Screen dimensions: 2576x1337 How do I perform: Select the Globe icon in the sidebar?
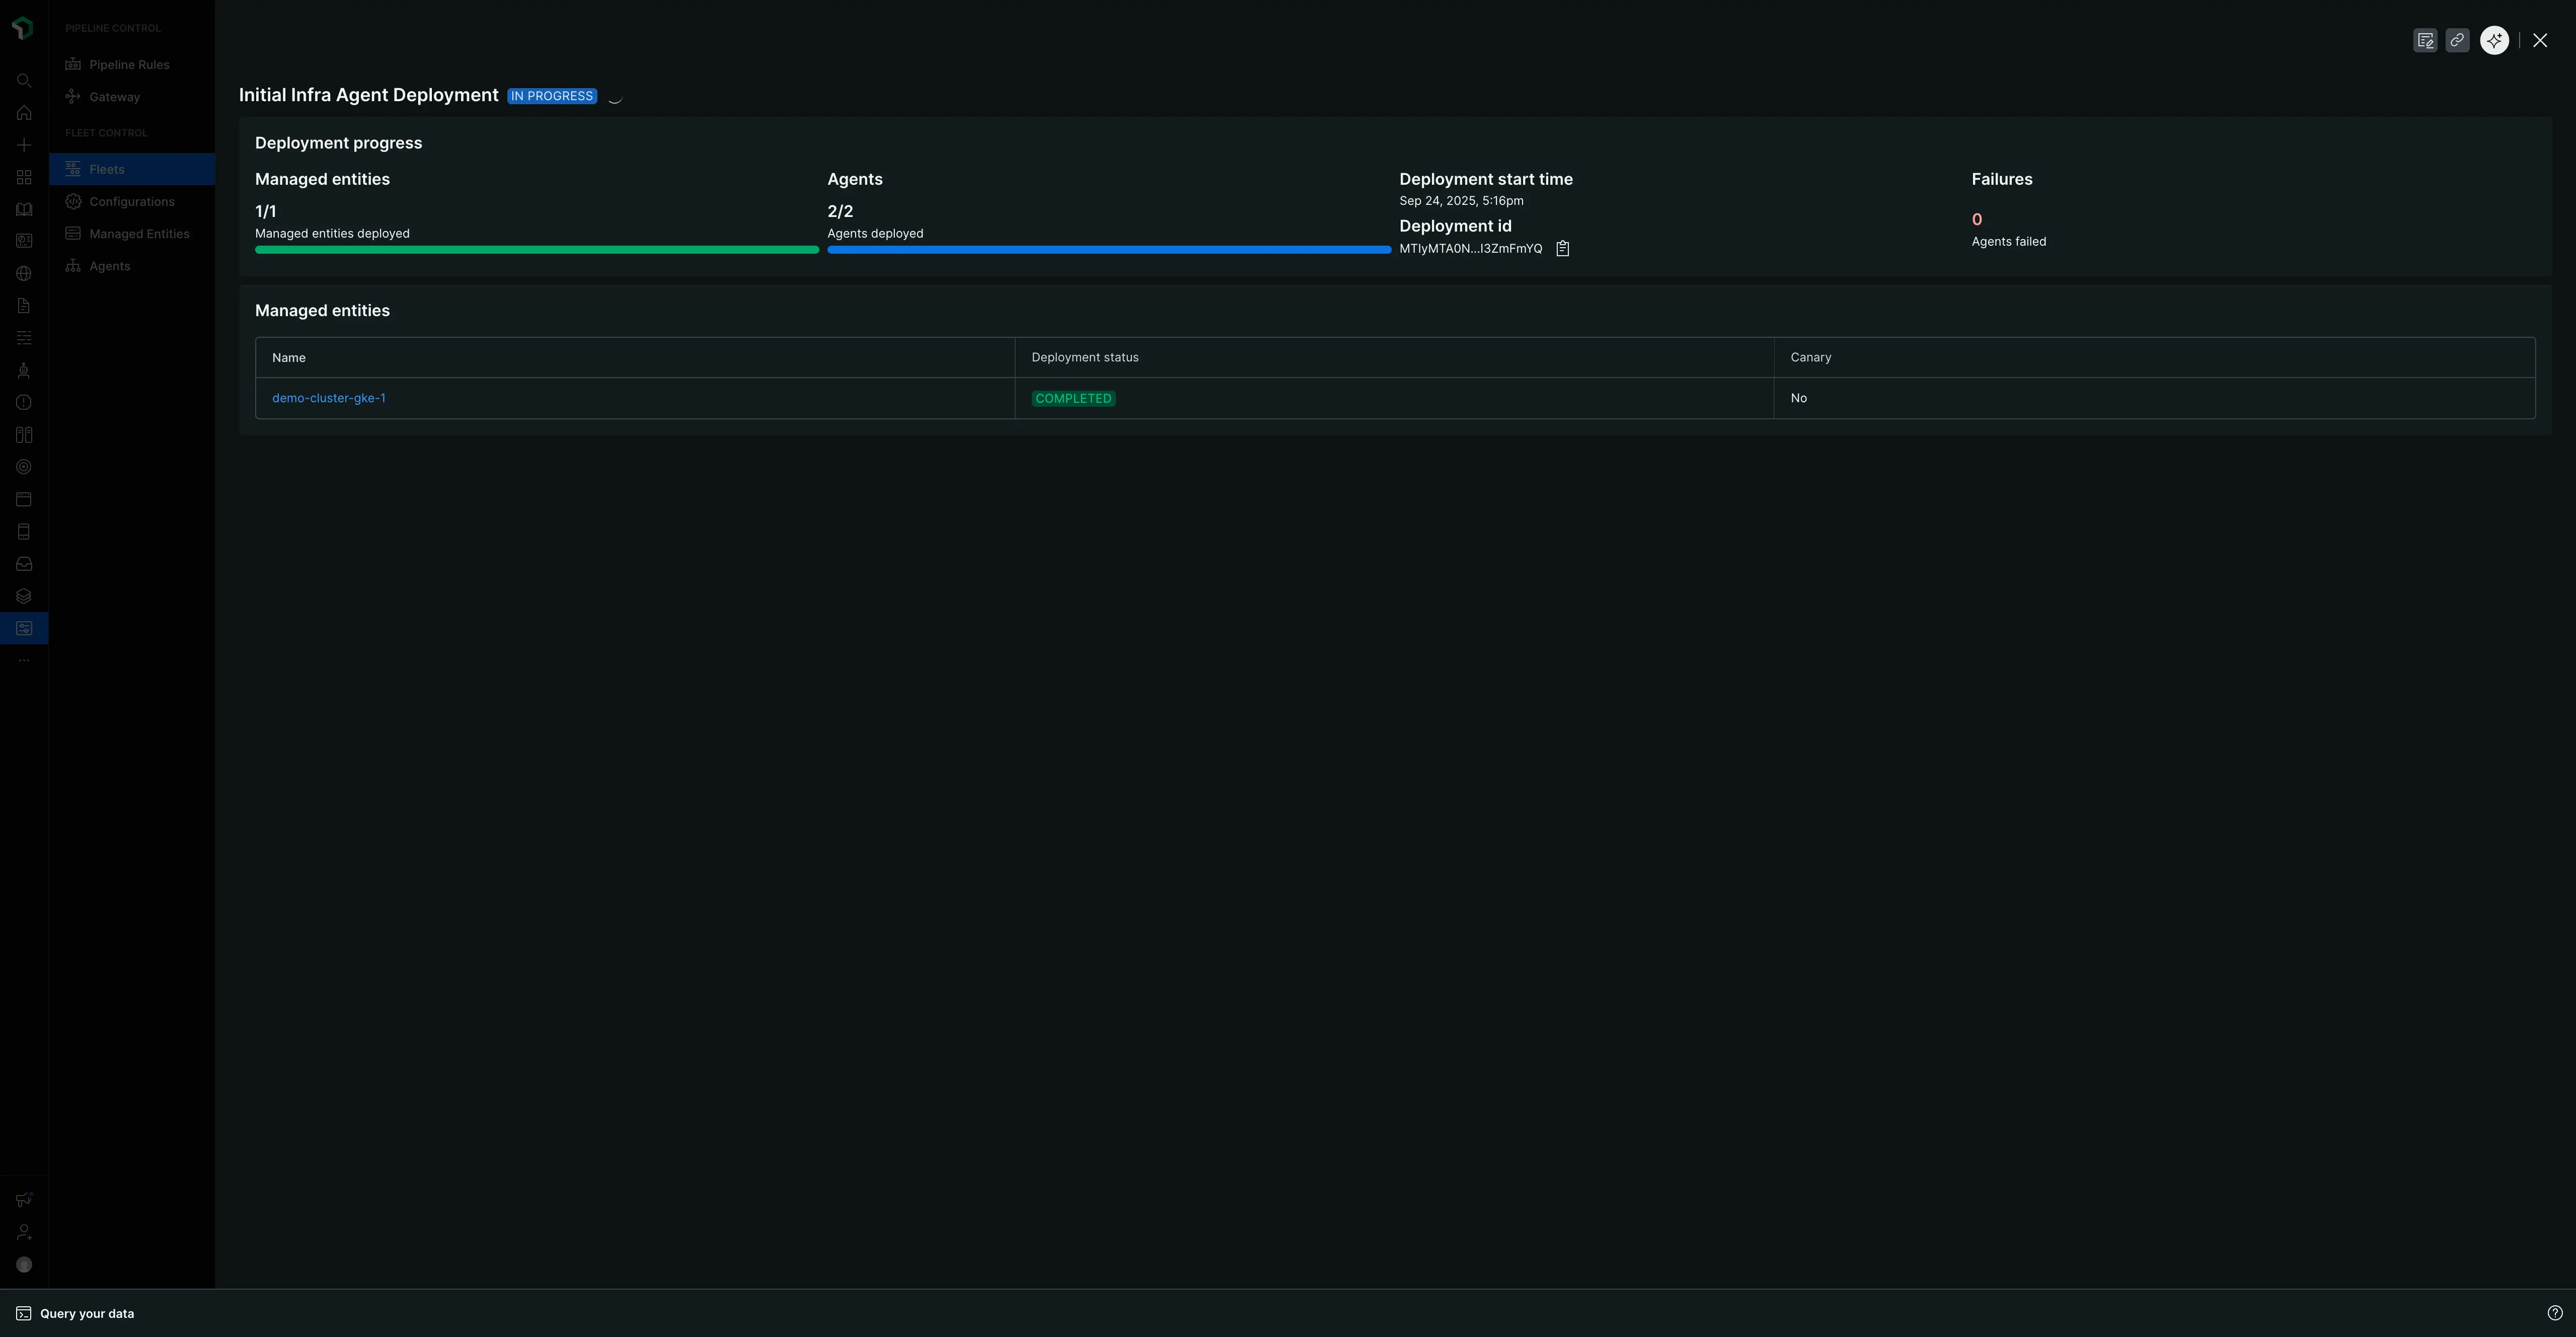23,273
